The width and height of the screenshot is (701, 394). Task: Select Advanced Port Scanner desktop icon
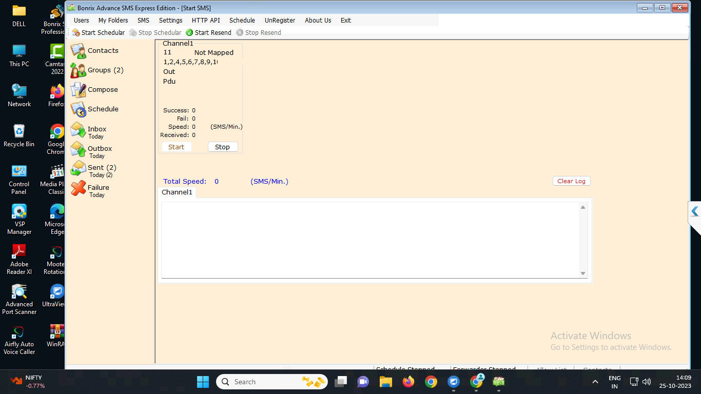[x=19, y=300]
